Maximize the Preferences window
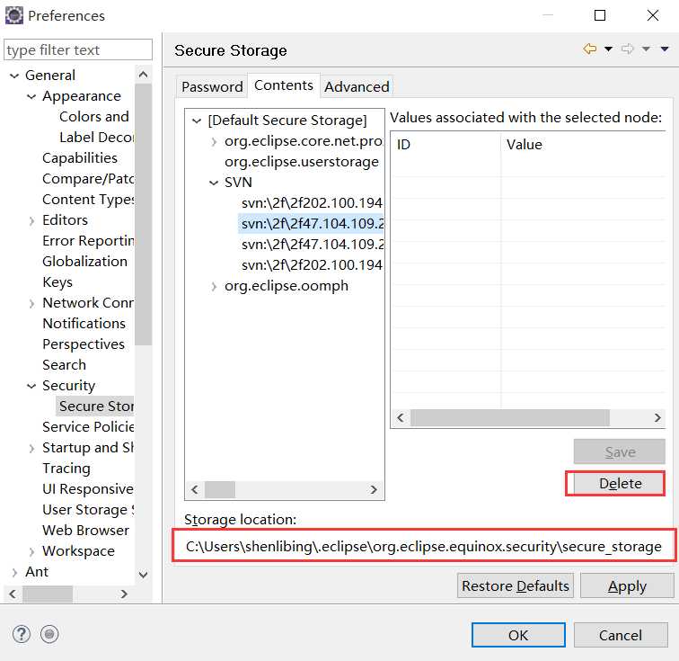Viewport: 679px width, 661px height. tap(600, 15)
